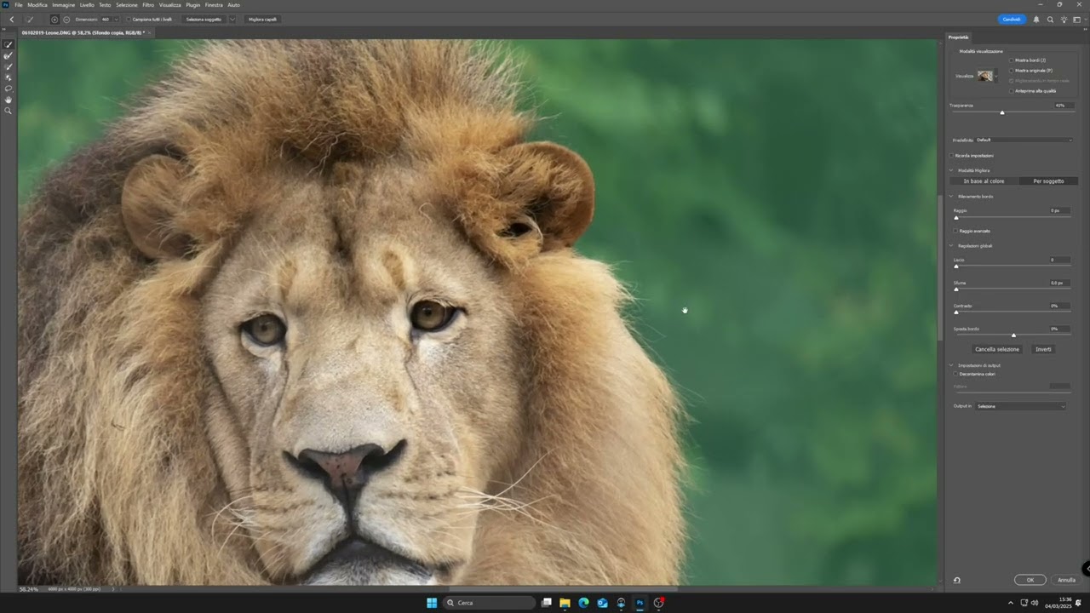This screenshot has width=1090, height=613.
Task: Enable Campiona tutti i livelli checkbox
Action: click(129, 19)
